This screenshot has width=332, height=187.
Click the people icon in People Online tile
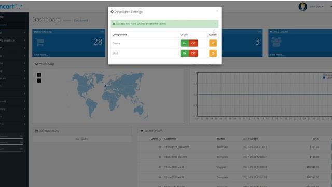click(x=276, y=42)
